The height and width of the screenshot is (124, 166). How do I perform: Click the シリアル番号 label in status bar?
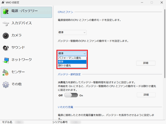tap(60, 122)
